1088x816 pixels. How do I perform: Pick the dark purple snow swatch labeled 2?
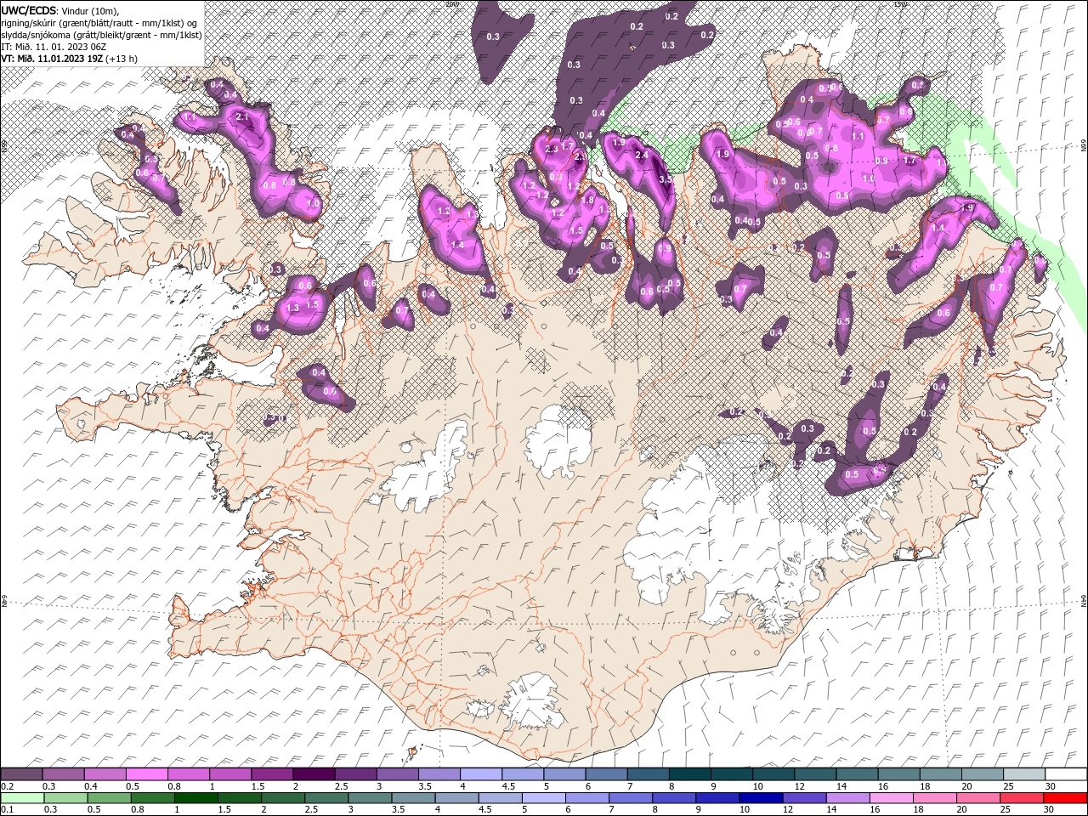click(x=313, y=773)
